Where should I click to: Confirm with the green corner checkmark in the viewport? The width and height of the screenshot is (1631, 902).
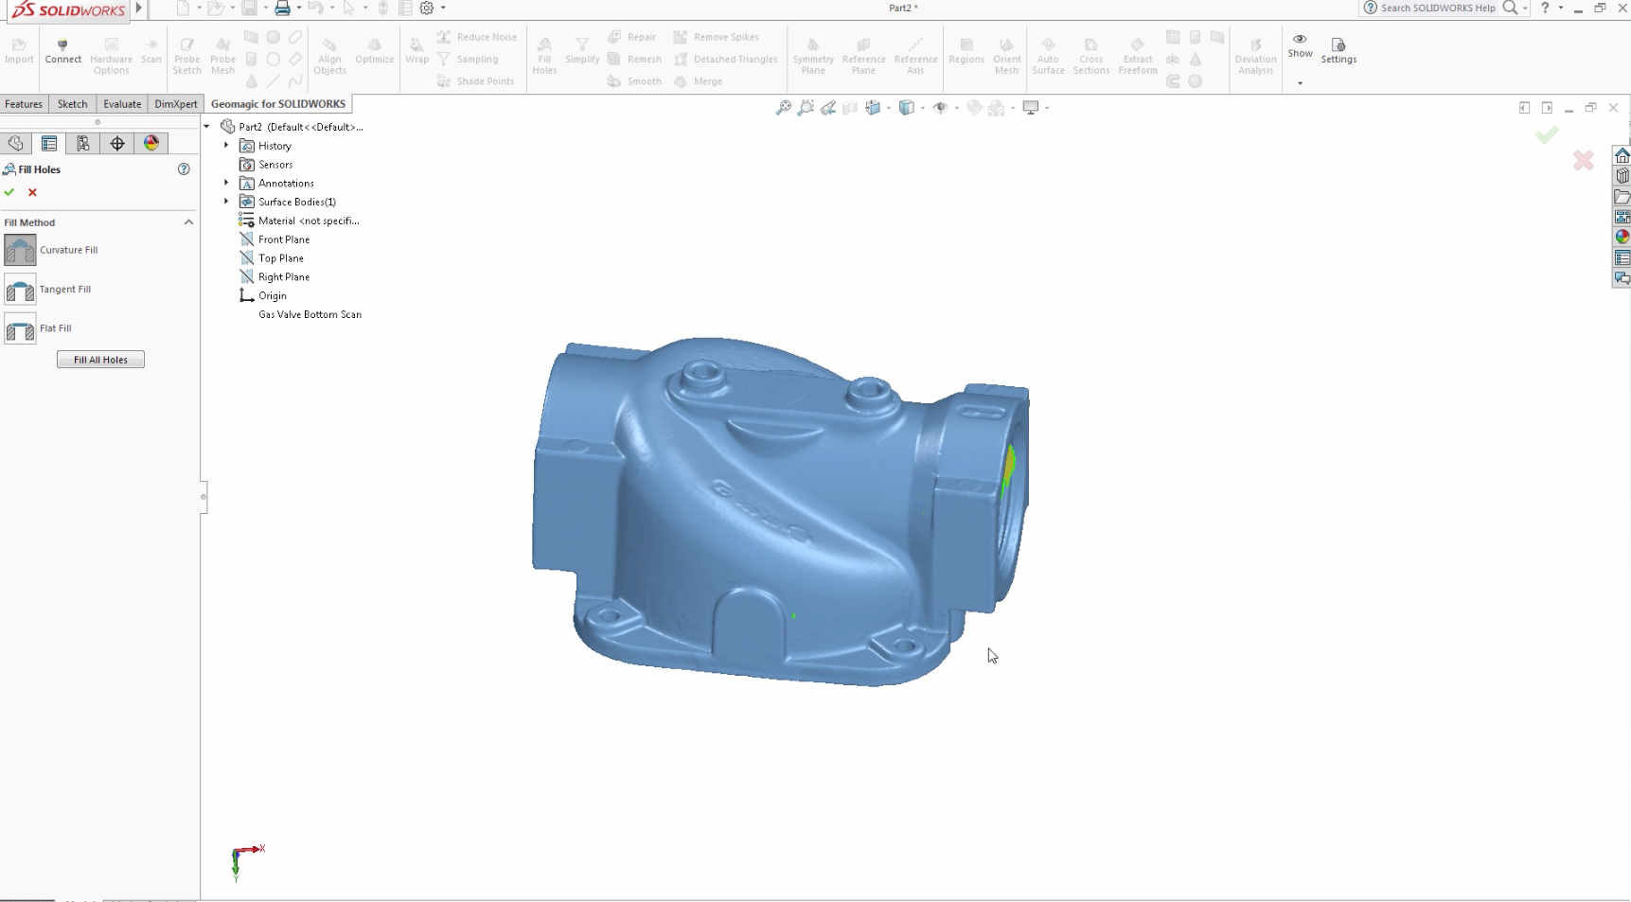(1547, 135)
